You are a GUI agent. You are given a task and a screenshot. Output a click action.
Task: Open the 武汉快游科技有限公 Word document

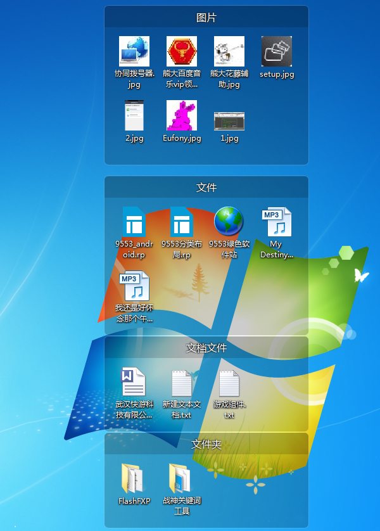click(x=134, y=381)
